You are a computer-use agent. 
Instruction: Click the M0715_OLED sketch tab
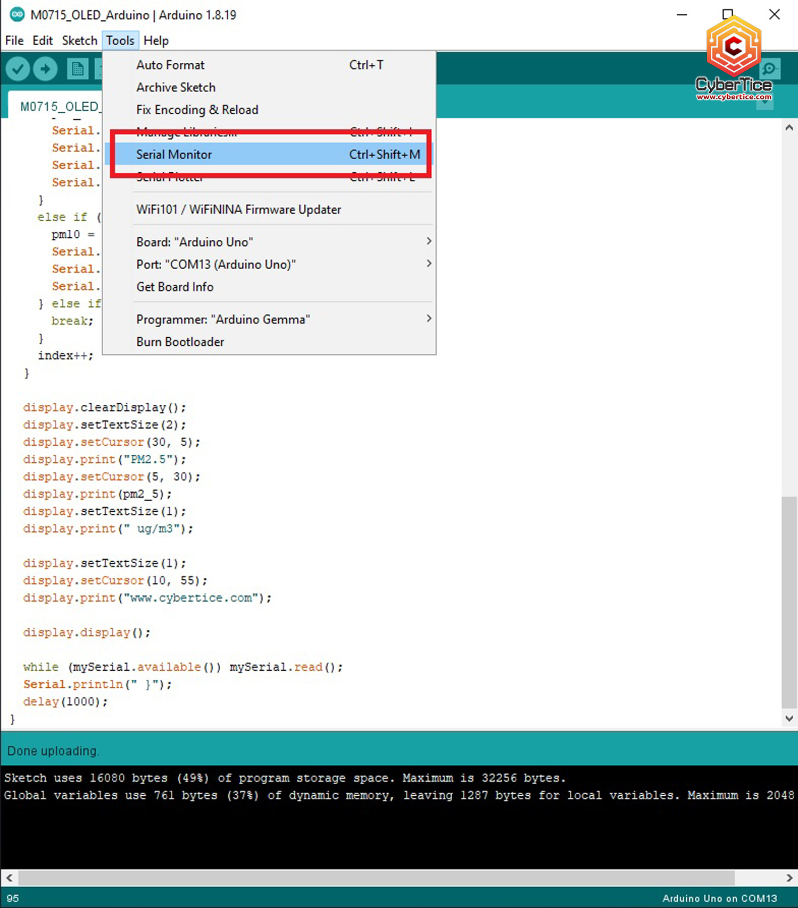point(59,106)
